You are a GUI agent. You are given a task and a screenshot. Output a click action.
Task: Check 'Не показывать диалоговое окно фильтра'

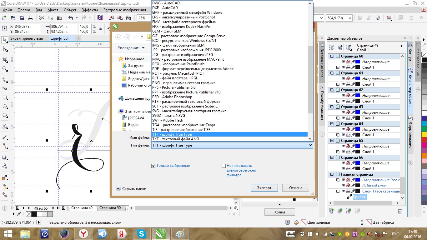224,166
